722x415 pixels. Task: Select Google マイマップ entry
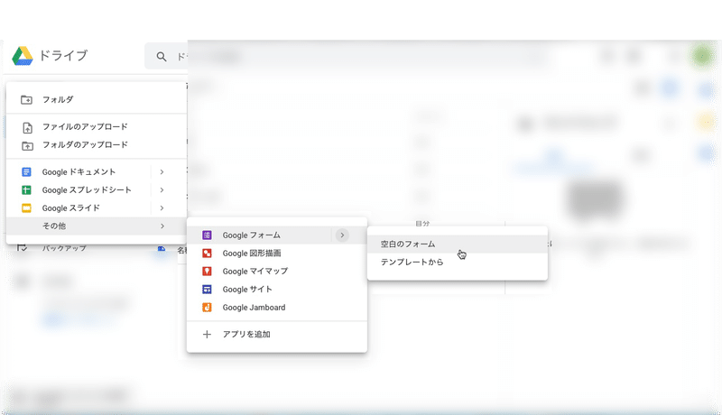click(x=277, y=271)
